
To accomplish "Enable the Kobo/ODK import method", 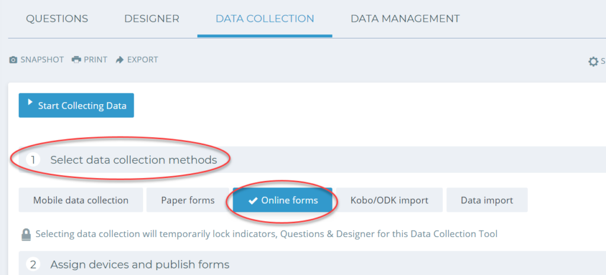I will click(389, 200).
